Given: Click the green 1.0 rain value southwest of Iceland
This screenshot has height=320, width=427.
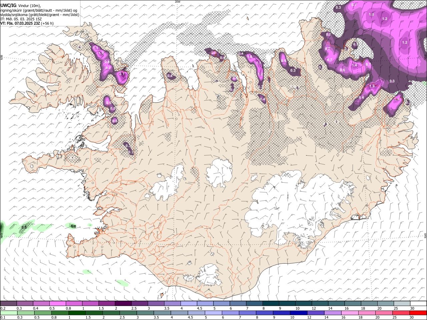Looking at the screenshot, I should point(73,226).
